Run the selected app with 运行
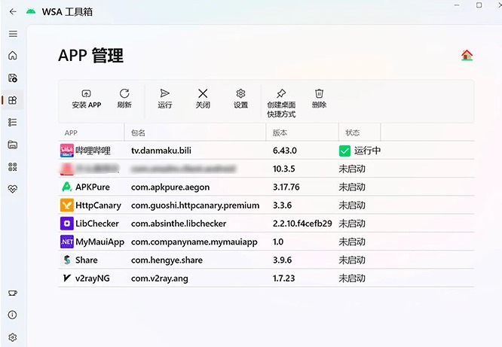 coord(165,99)
